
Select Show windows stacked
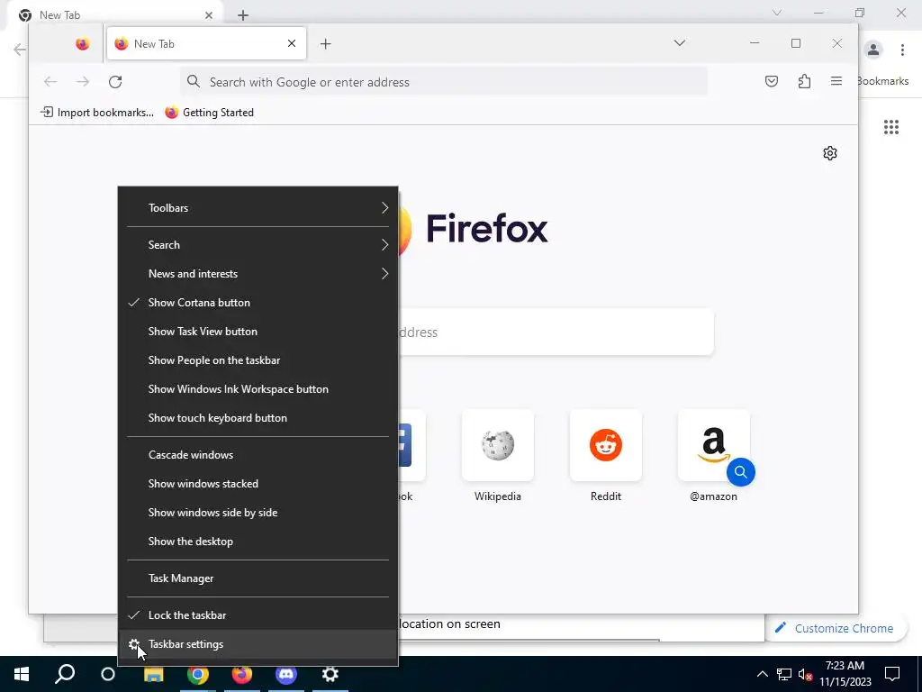[x=258, y=484]
